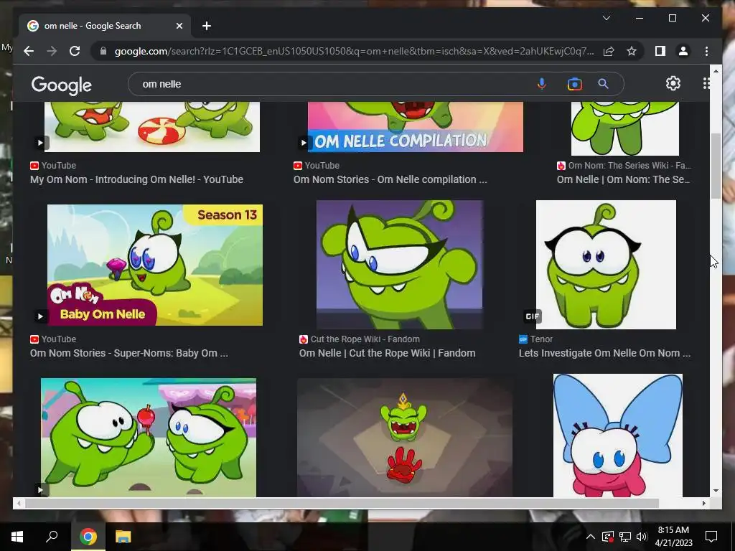The width and height of the screenshot is (735, 551).
Task: Open the Windows Start menu
Action: pyautogui.click(x=17, y=537)
